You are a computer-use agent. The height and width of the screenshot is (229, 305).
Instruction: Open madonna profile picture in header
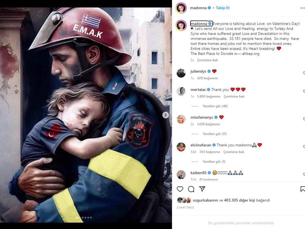tap(181, 8)
